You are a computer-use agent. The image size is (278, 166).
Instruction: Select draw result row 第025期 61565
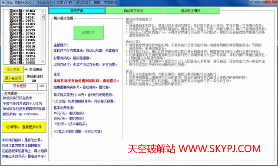(22, 40)
